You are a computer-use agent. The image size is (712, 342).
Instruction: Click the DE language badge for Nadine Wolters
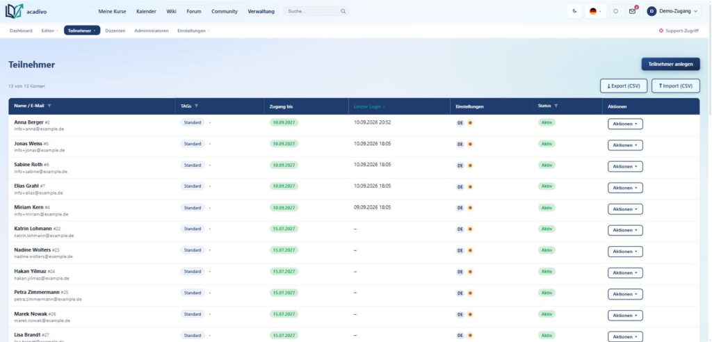(x=460, y=250)
